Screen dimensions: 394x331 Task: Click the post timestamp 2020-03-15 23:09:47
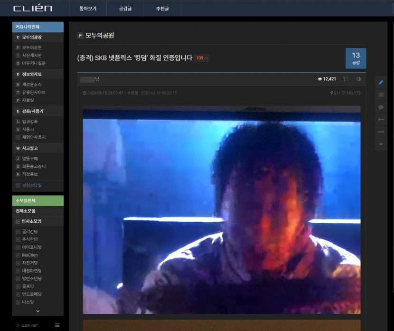point(105,93)
